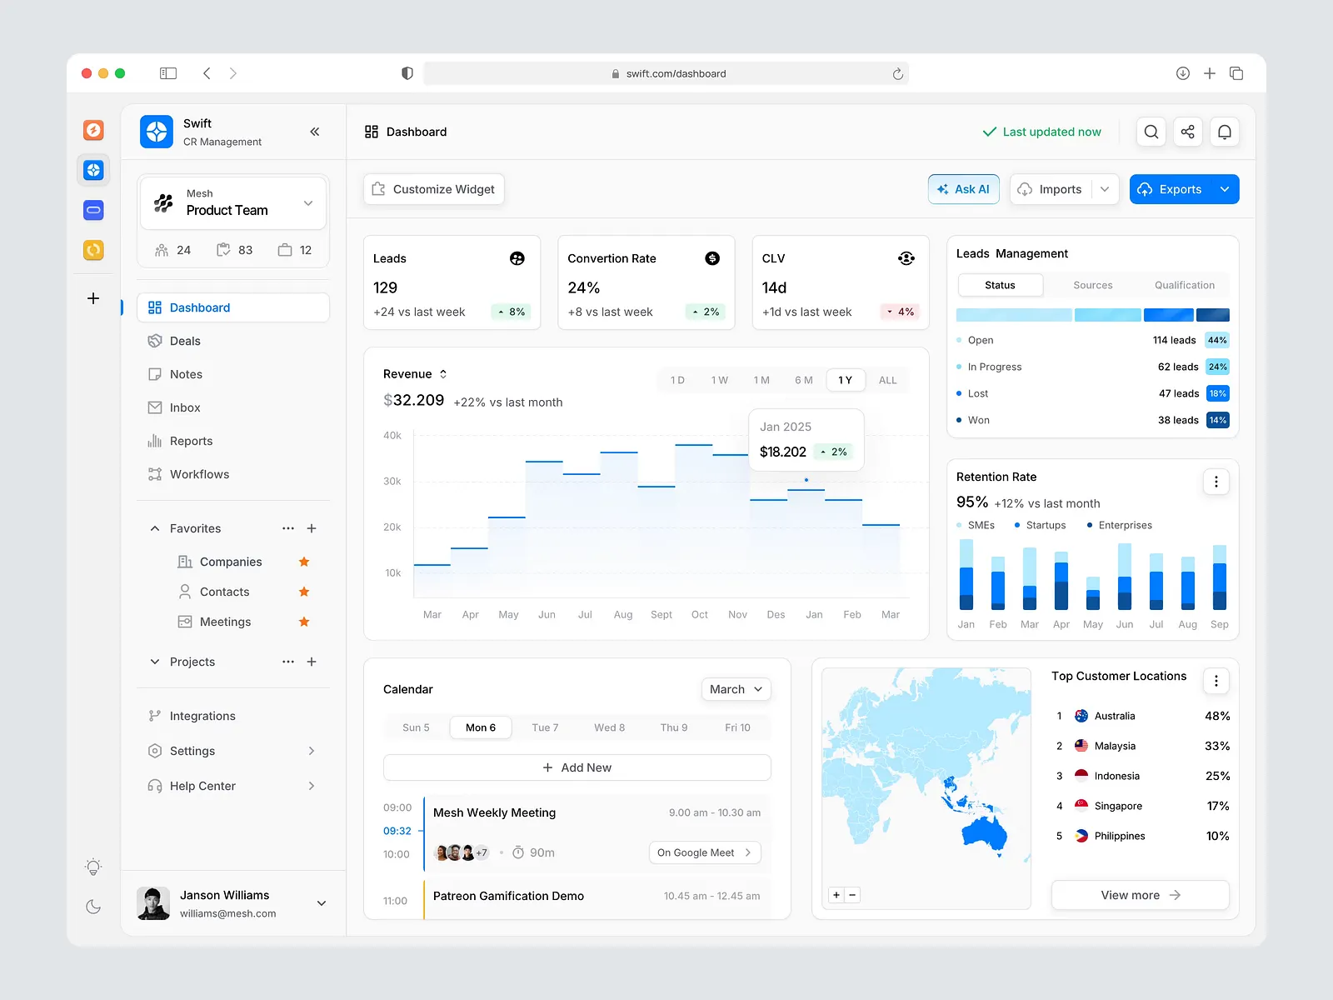Open the Exports dropdown arrow
Image resolution: width=1333 pixels, height=1000 pixels.
[x=1225, y=189]
